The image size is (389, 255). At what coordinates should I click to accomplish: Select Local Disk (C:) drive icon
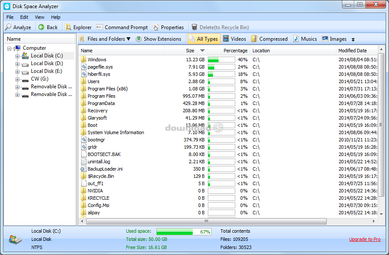[25, 56]
